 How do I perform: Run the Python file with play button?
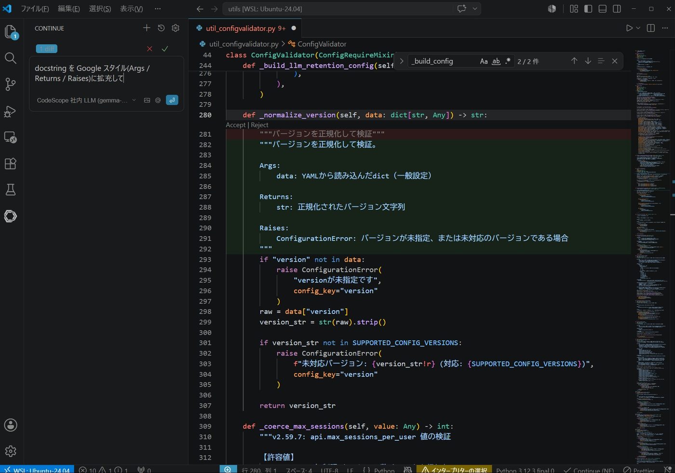629,28
